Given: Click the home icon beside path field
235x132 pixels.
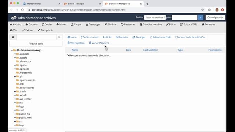Looking at the screenshot, I should point(13,37).
